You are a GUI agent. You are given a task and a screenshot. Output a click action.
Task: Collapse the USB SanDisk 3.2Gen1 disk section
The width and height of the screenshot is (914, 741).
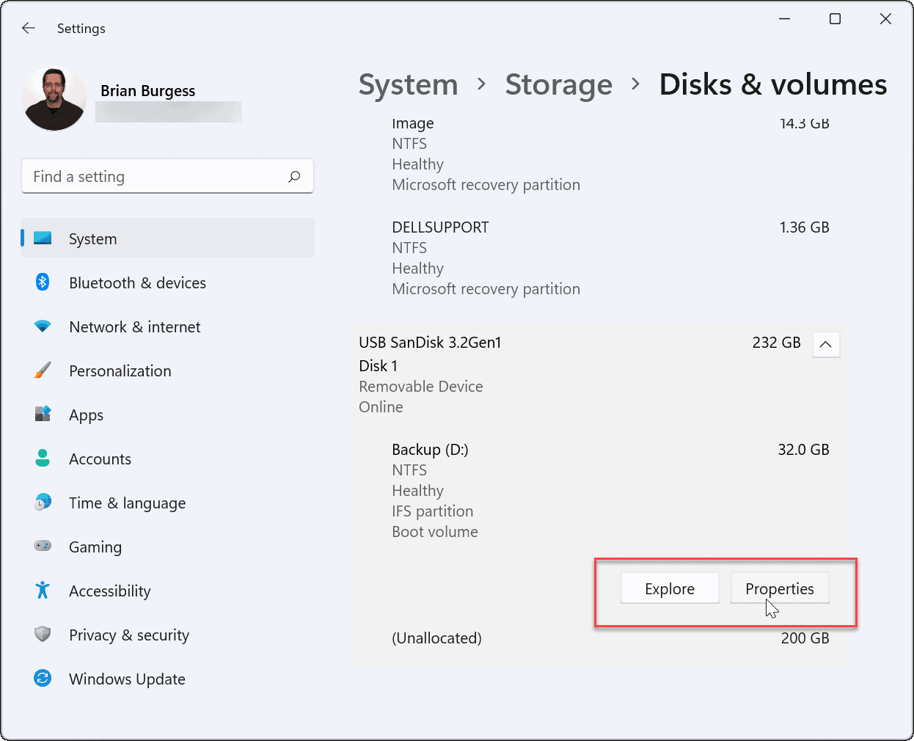[826, 344]
